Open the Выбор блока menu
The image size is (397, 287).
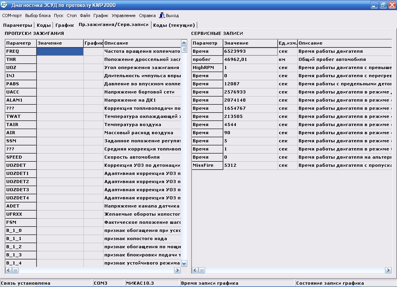(x=38, y=16)
